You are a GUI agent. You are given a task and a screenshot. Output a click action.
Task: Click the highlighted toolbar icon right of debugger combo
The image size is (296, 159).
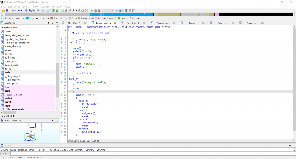pyautogui.click(x=121, y=11)
